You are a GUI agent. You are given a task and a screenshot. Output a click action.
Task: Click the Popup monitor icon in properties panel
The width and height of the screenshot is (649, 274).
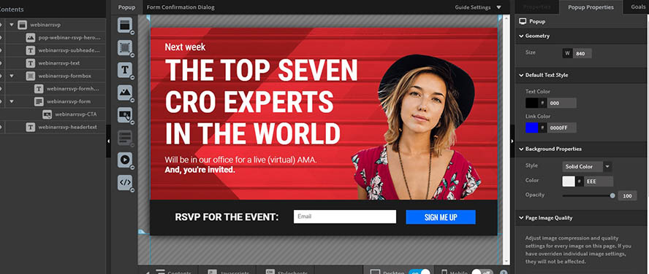[x=523, y=21]
